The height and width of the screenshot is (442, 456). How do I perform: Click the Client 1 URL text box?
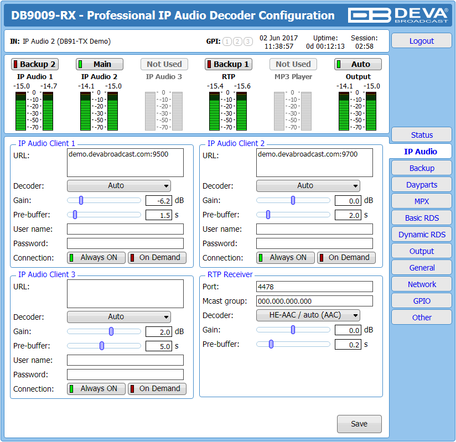click(x=125, y=163)
